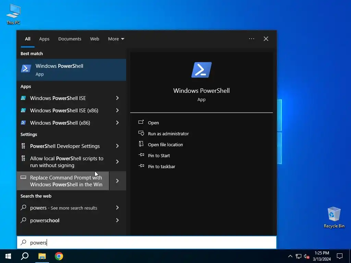Click the Run as administrator shield icon

point(141,133)
